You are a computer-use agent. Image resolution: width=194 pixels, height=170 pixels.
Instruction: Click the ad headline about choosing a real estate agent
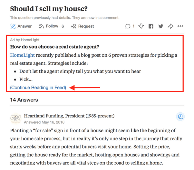pyautogui.click(x=54, y=47)
